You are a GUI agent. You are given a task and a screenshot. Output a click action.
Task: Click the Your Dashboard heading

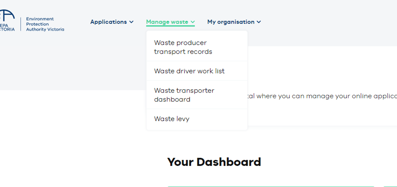(214, 162)
